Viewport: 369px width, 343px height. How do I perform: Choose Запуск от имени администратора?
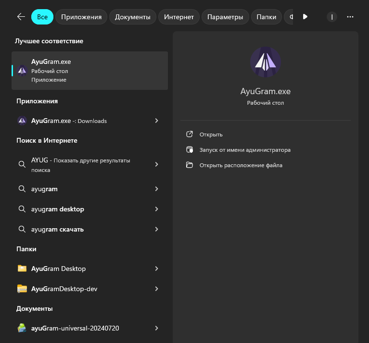click(x=245, y=150)
